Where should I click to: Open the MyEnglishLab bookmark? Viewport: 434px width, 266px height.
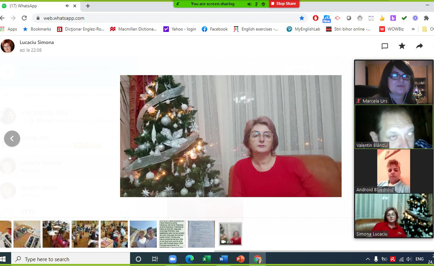pos(303,29)
